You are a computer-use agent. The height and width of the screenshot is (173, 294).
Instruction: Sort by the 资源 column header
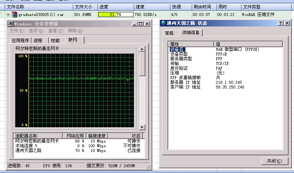(181, 7)
